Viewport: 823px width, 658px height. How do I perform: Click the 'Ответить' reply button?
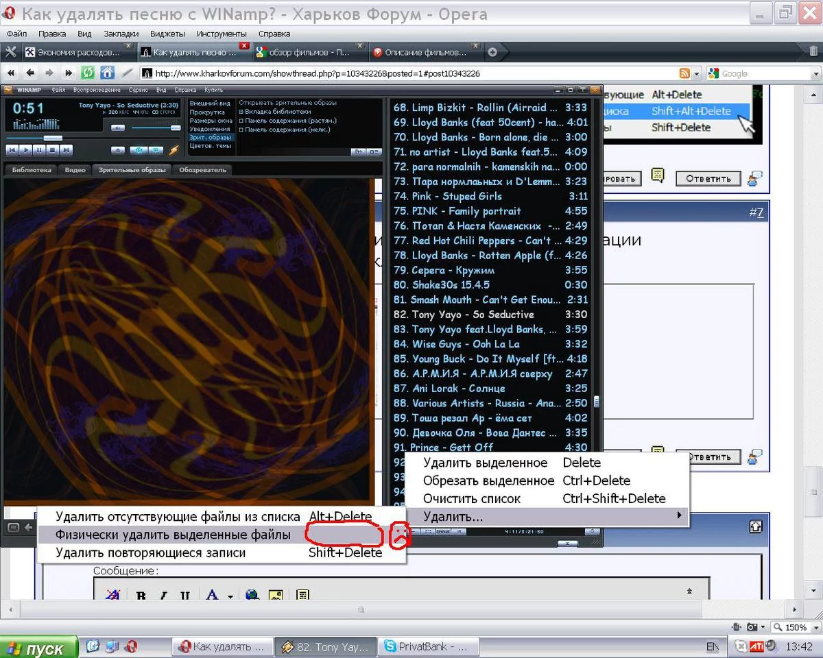point(708,179)
